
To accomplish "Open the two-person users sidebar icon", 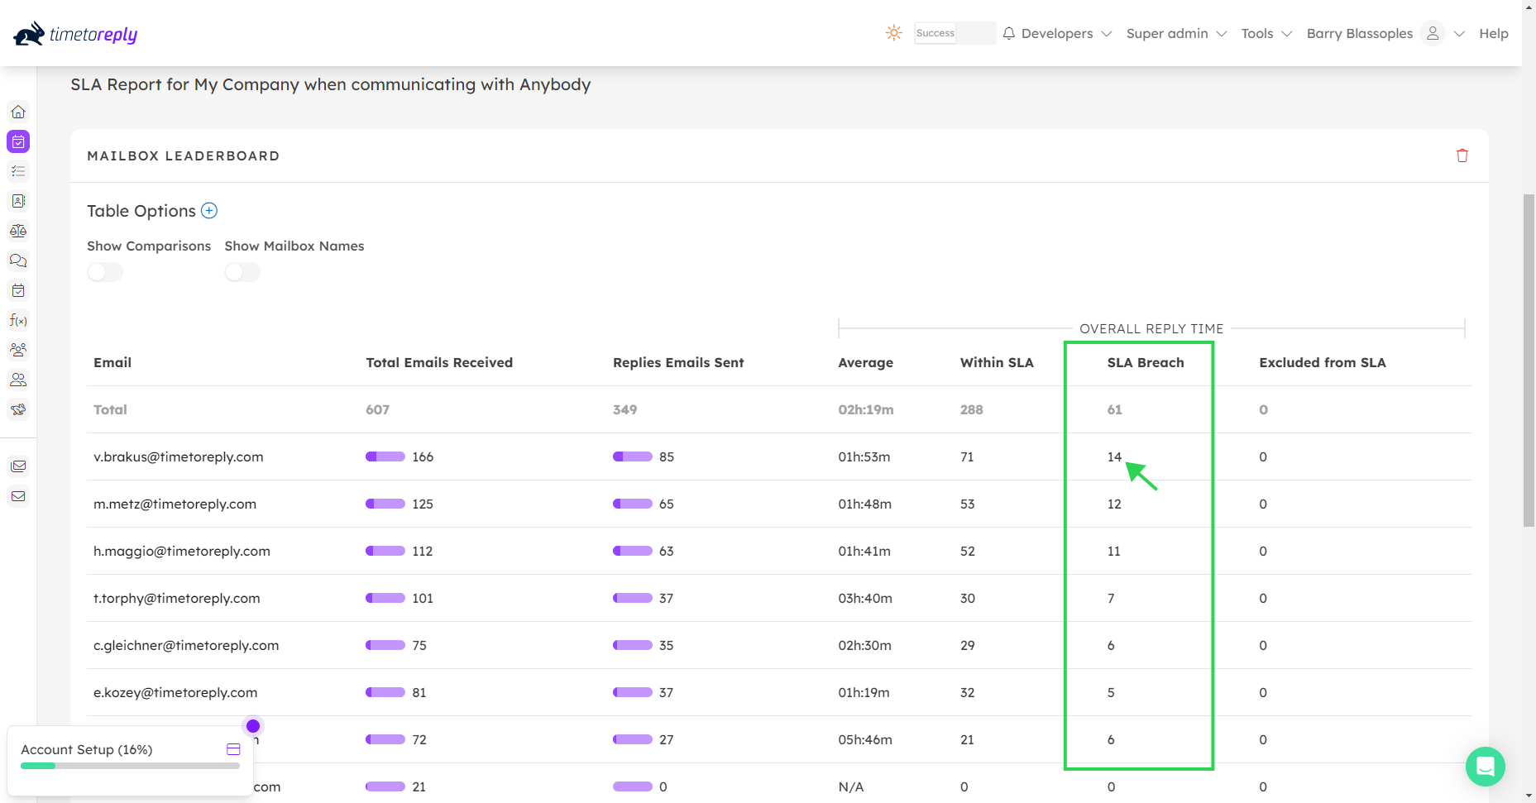I will pyautogui.click(x=18, y=380).
